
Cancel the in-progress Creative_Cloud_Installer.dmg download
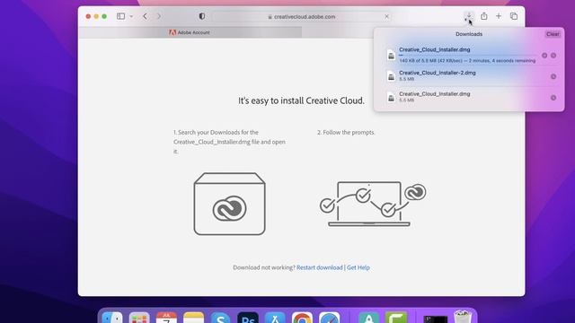(544, 56)
